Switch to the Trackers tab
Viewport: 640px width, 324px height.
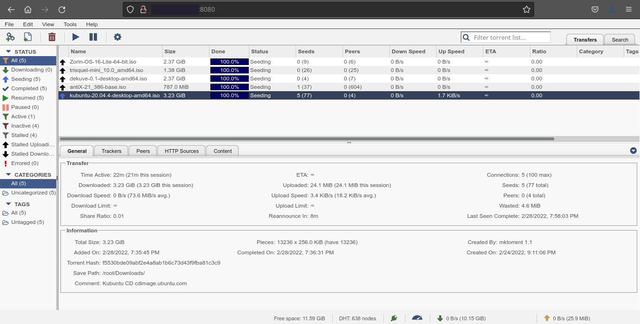tap(112, 151)
